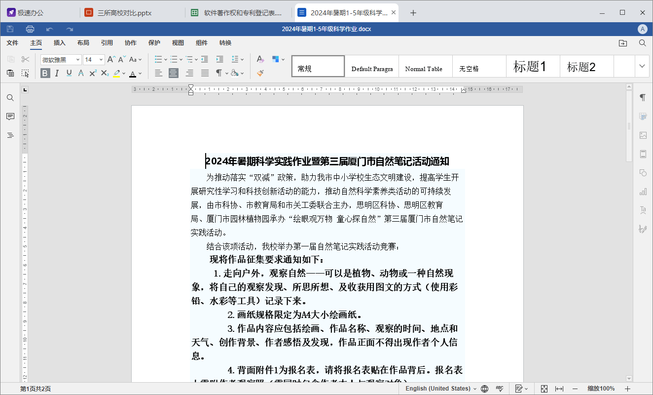Align text right

(189, 73)
